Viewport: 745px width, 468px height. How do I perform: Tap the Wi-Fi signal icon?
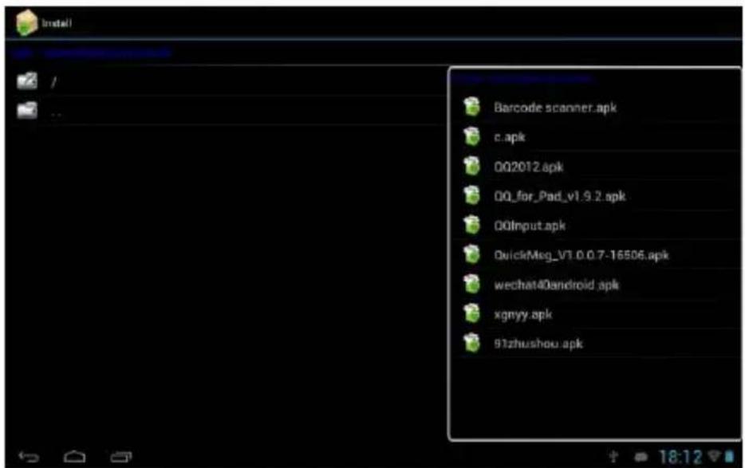[x=714, y=456]
